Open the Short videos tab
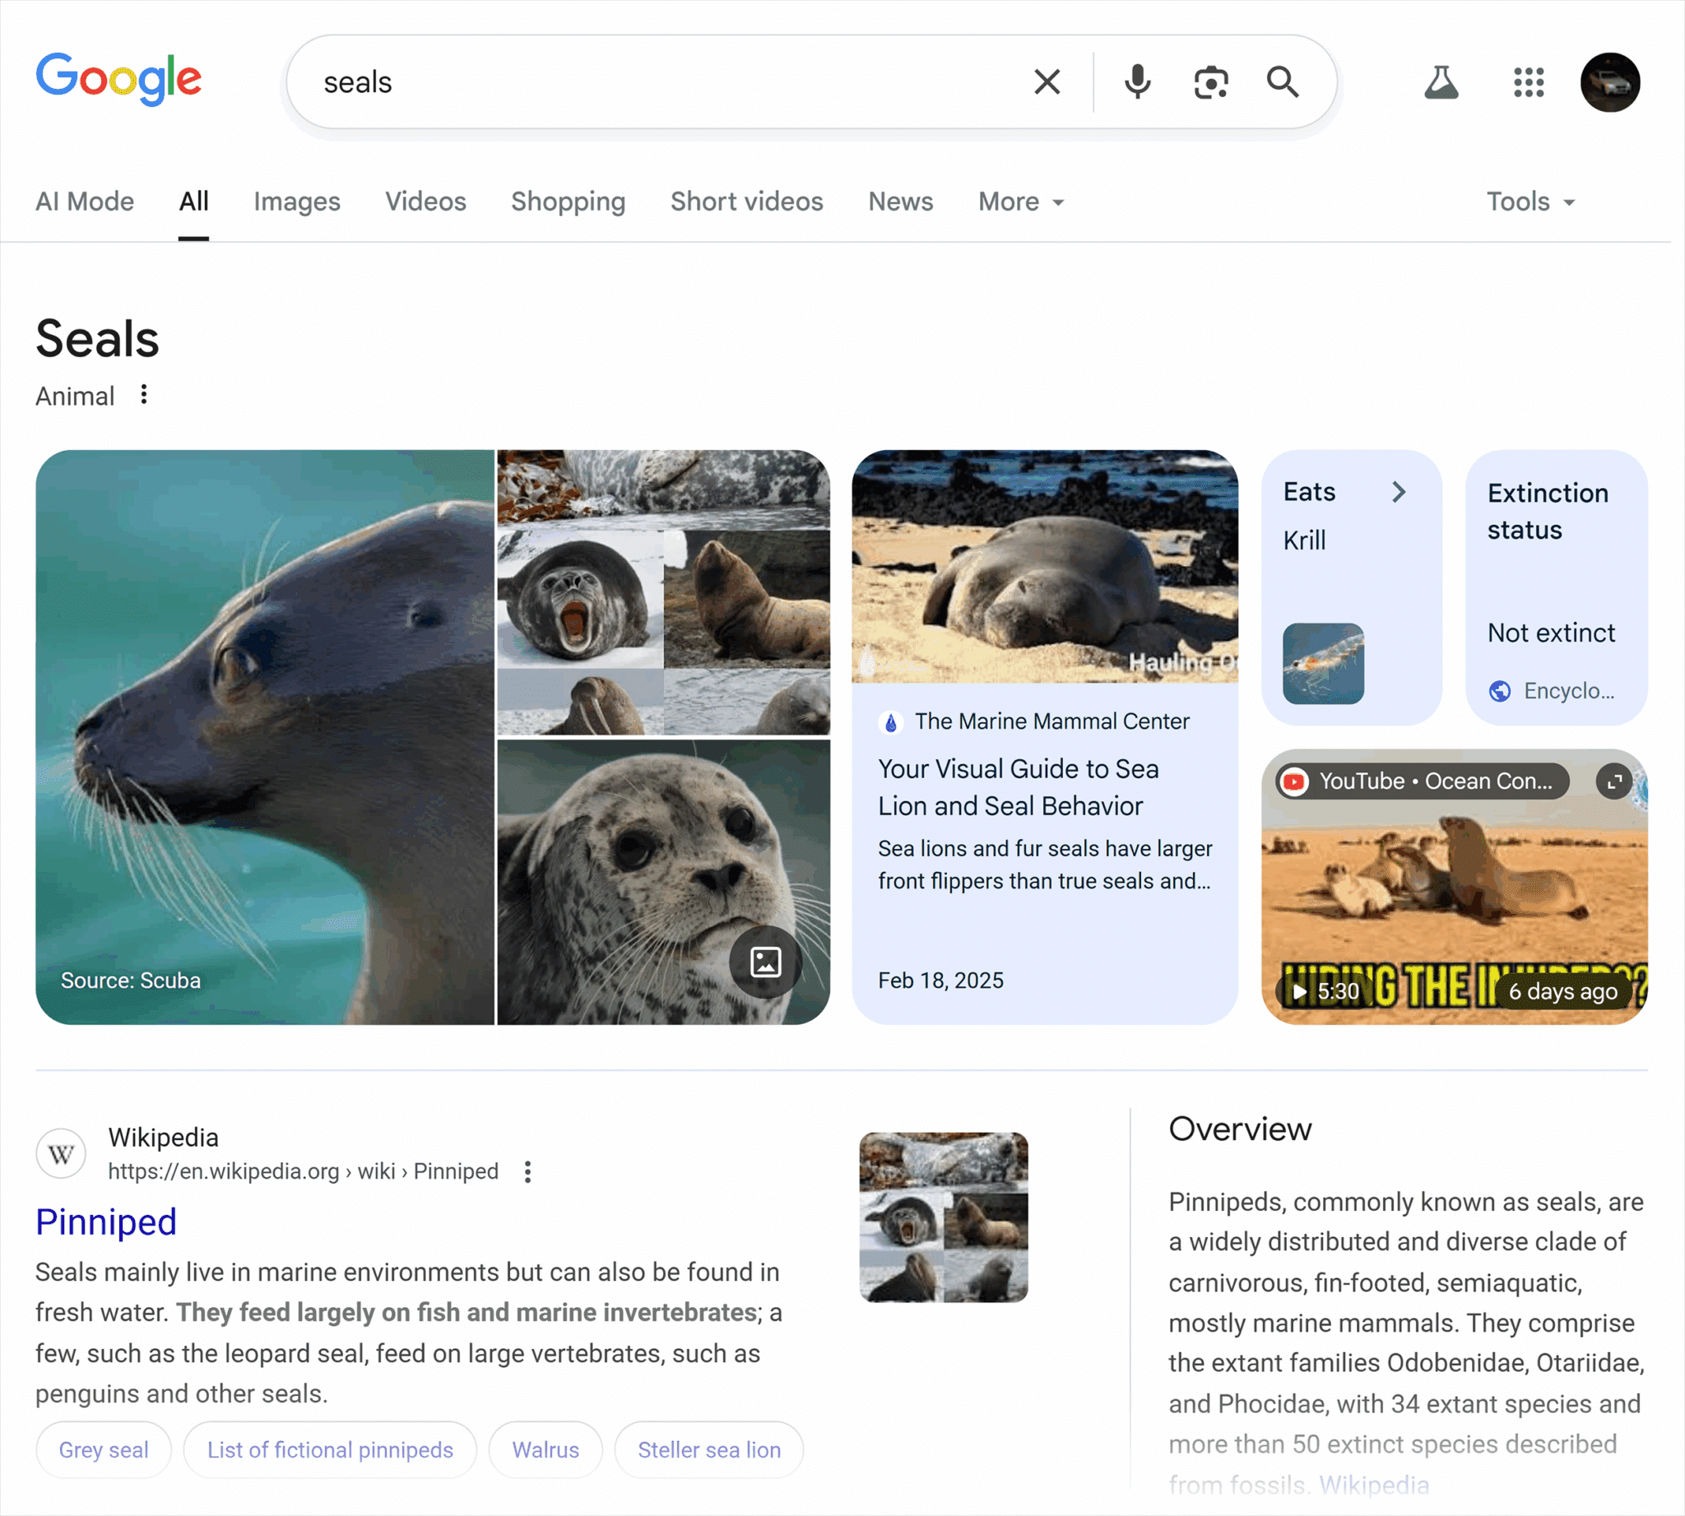Image resolution: width=1685 pixels, height=1516 pixels. click(x=746, y=202)
